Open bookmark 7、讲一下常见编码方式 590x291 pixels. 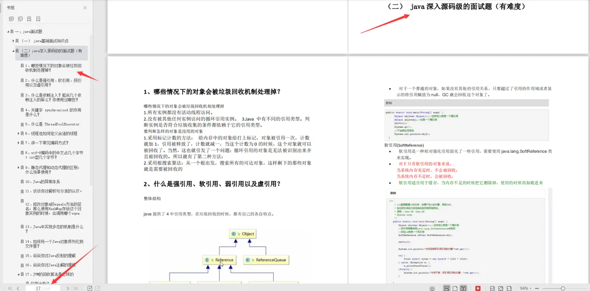[x=47, y=143]
